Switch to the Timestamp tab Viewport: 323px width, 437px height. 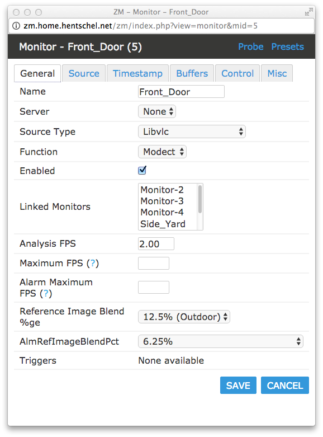pyautogui.click(x=137, y=73)
